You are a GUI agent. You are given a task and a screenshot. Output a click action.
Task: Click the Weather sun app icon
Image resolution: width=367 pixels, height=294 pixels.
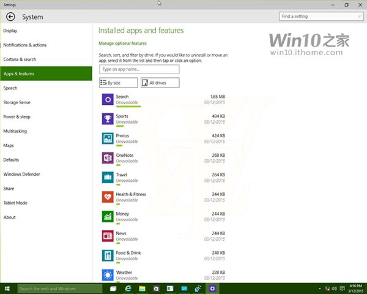coord(108,275)
